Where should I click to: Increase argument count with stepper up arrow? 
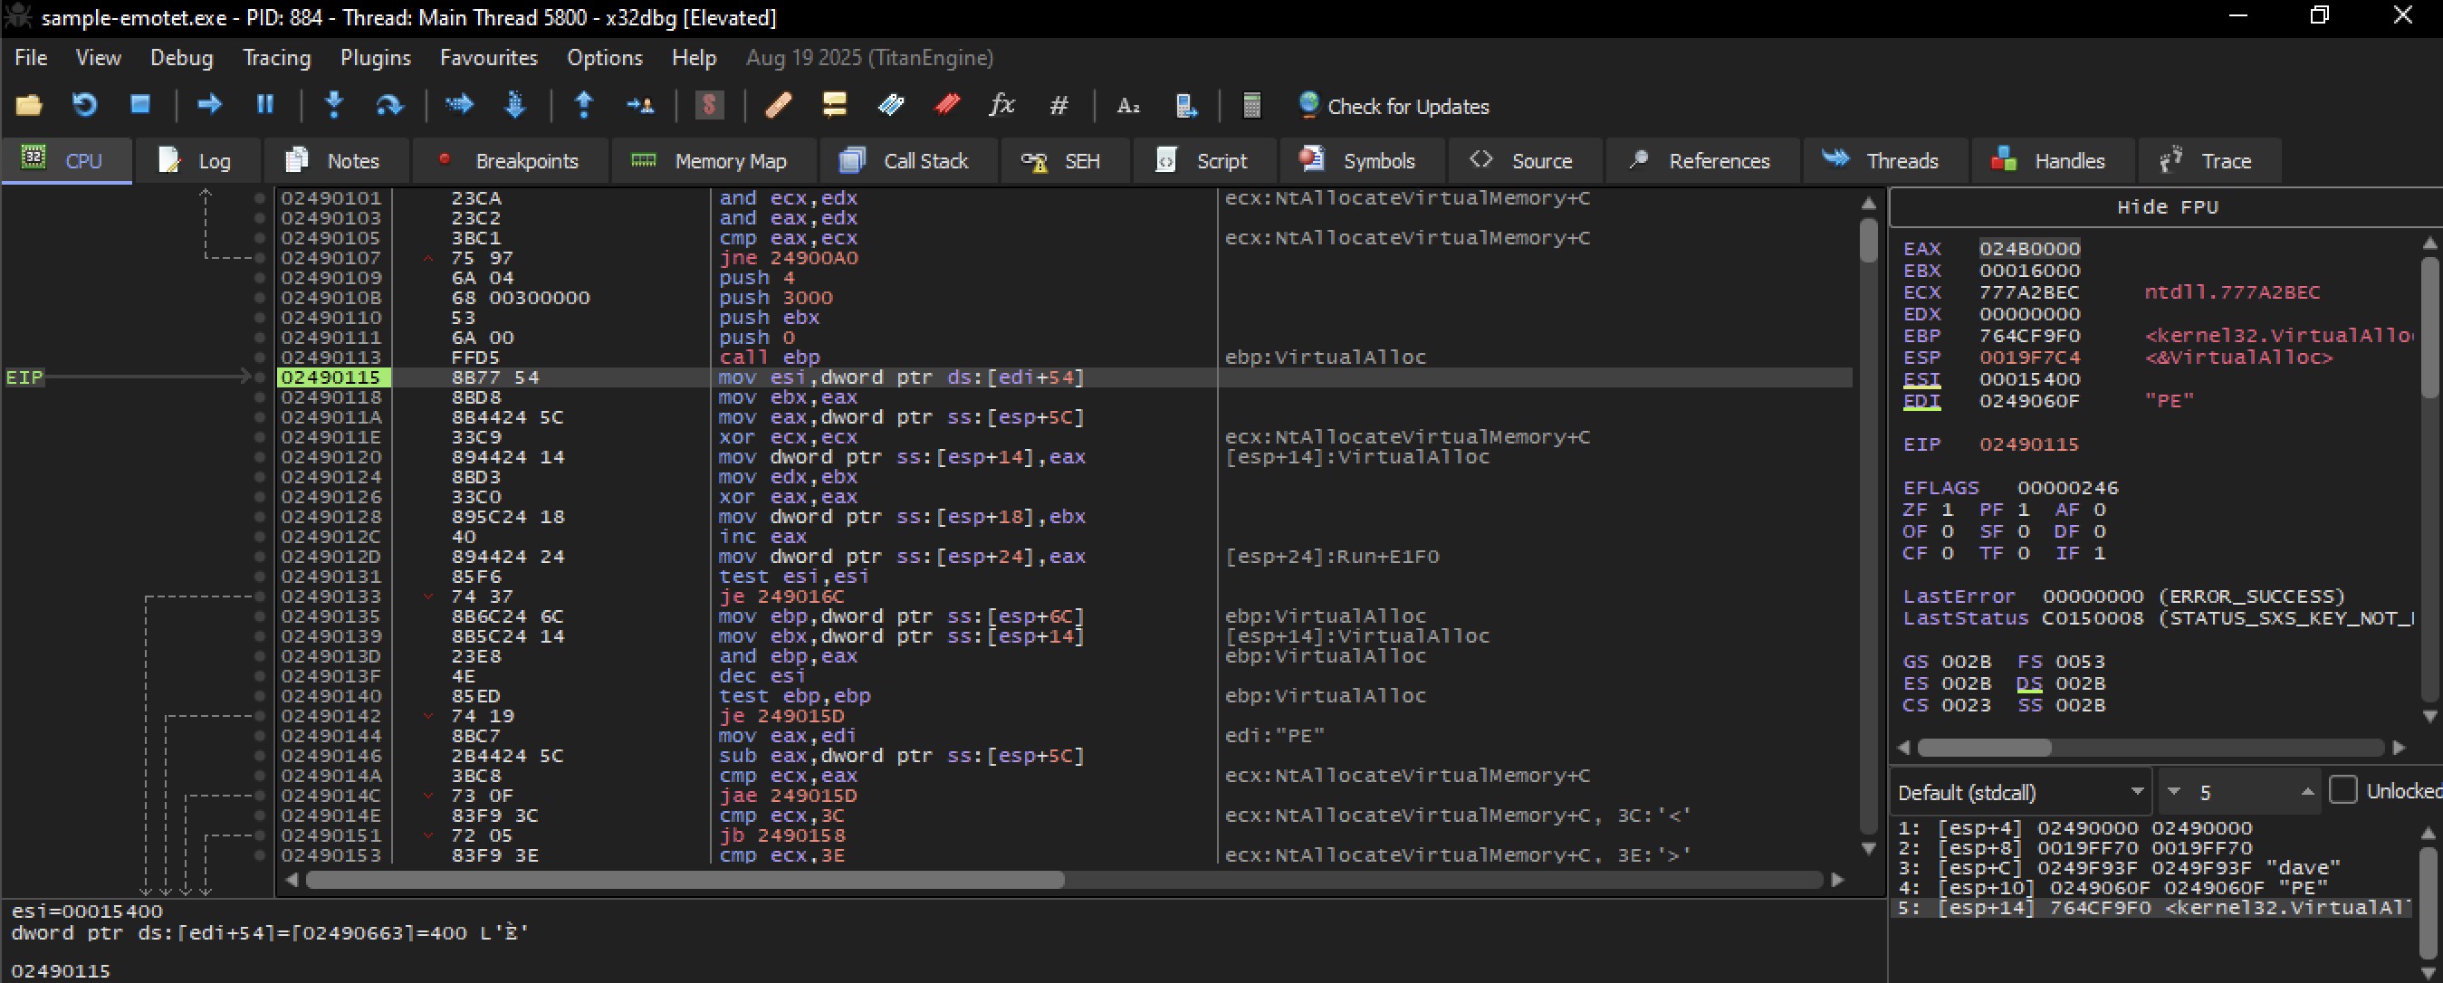[2307, 791]
